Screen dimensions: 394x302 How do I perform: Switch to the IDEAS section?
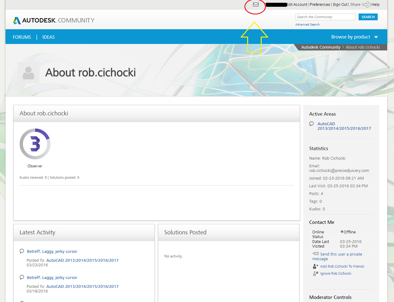[x=48, y=37]
